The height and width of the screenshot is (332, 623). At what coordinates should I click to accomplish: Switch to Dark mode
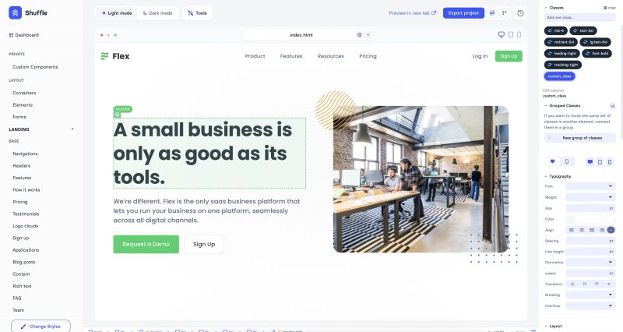(158, 13)
